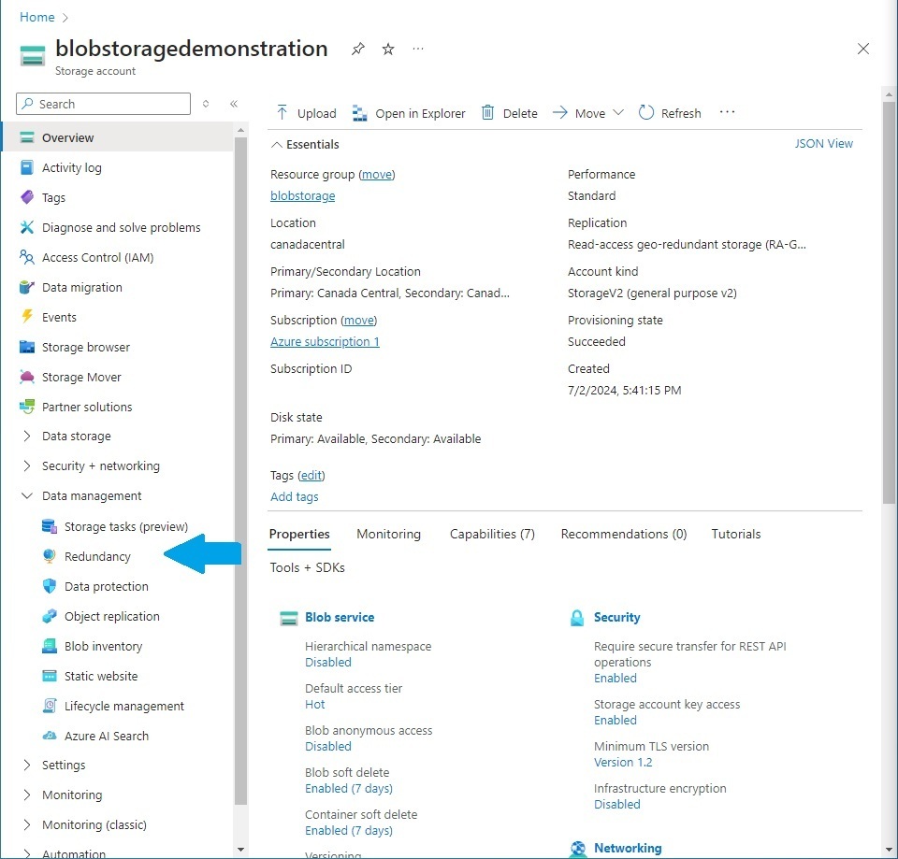Click Add tags link
The width and height of the screenshot is (898, 859).
point(295,496)
